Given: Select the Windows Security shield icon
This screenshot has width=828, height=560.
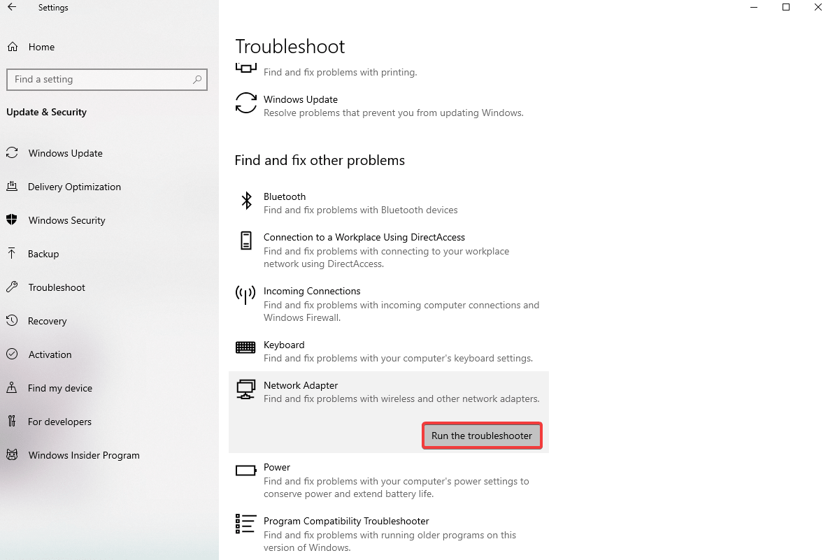Looking at the screenshot, I should tap(12, 220).
